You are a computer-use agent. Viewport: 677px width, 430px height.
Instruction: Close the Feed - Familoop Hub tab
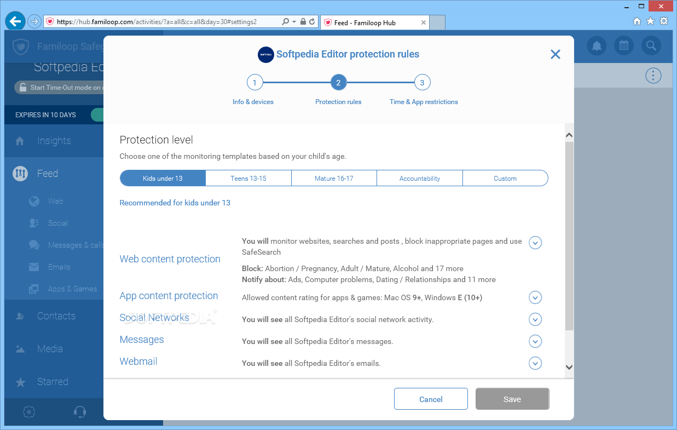(424, 22)
